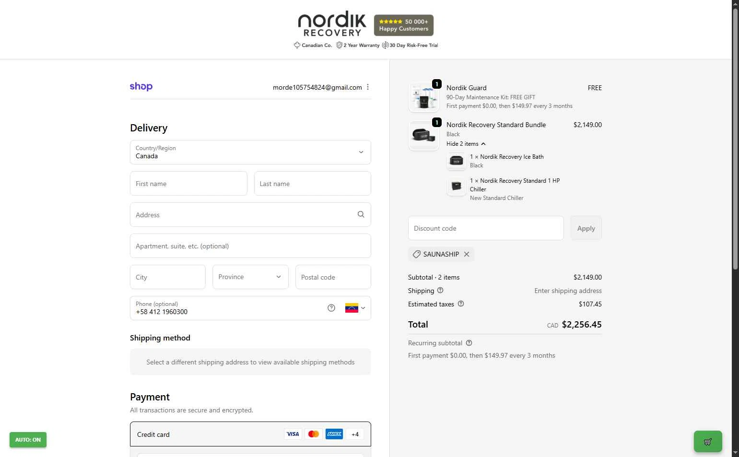
Task: Click the Apartment, suite, etc. field
Action: 250,246
